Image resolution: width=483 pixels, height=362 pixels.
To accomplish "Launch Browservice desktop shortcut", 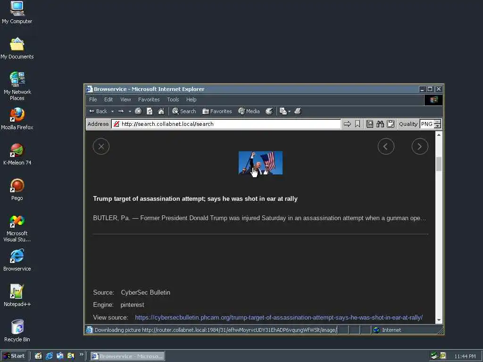I will [x=17, y=260].
